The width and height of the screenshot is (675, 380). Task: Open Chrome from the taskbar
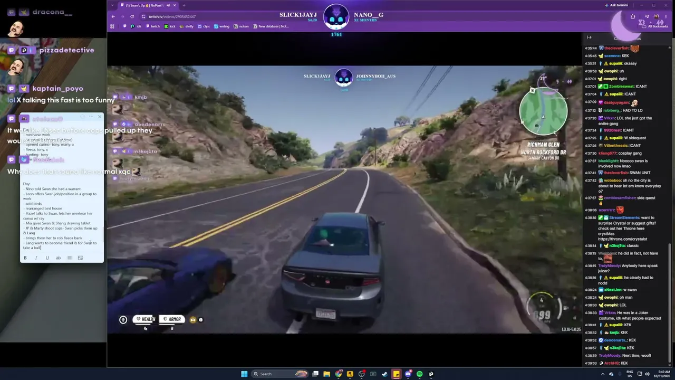tap(338, 374)
